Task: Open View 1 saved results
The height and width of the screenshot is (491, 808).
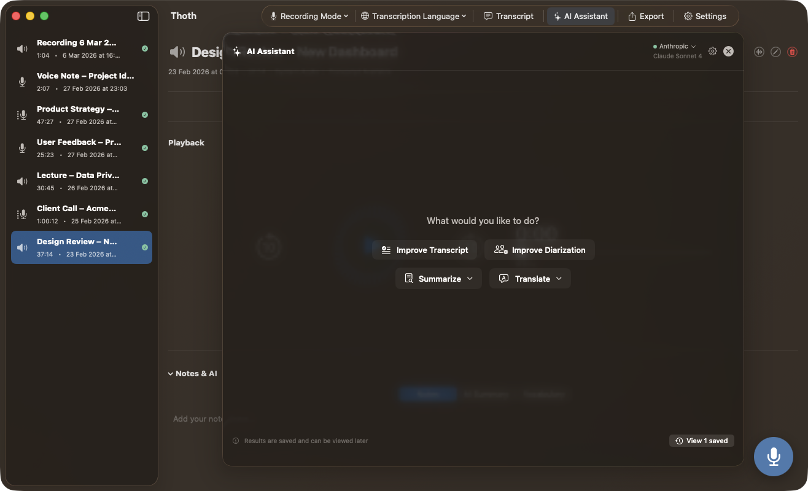Action: [x=701, y=440]
